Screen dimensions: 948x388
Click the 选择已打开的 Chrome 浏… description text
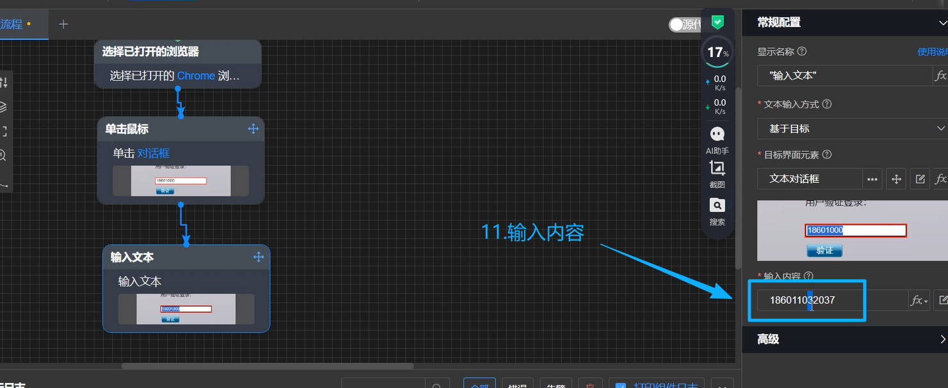174,76
